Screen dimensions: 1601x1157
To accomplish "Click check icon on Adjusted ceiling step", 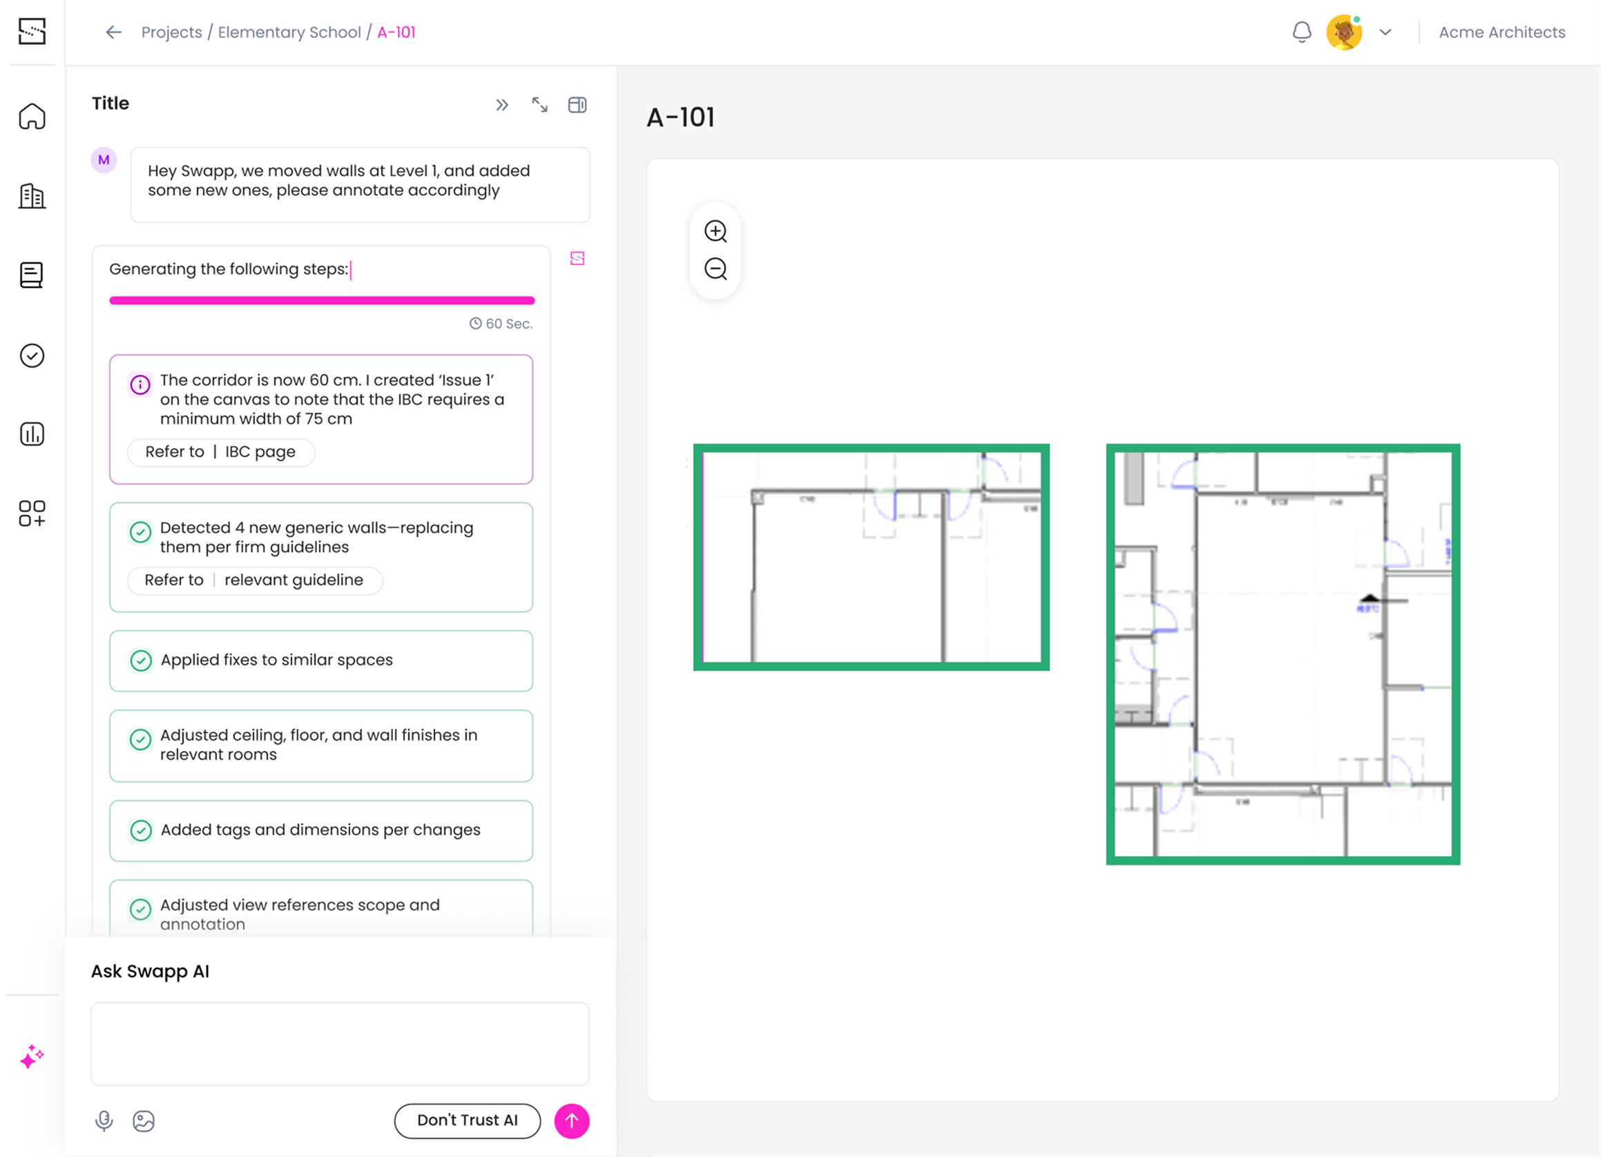I will point(140,739).
